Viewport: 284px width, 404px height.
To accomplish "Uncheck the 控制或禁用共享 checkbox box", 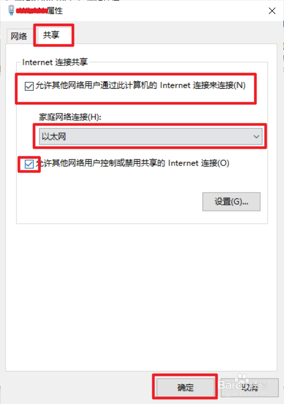I will tap(29, 164).
